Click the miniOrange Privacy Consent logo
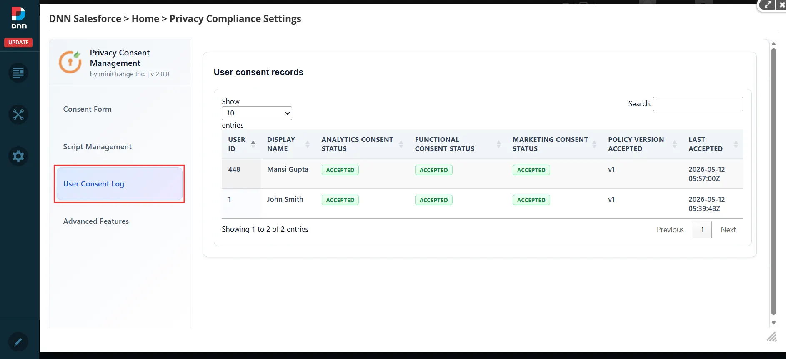Viewport: 786px width, 359px height. (70, 62)
